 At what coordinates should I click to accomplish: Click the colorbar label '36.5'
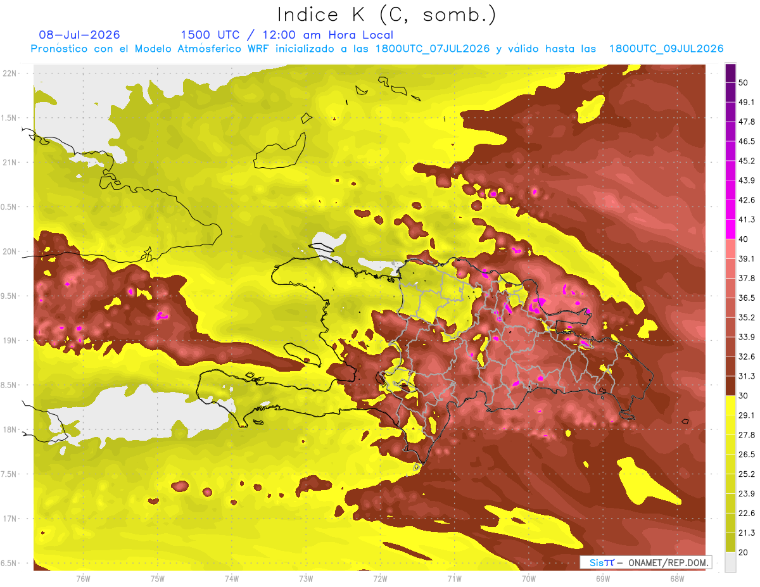[747, 298]
